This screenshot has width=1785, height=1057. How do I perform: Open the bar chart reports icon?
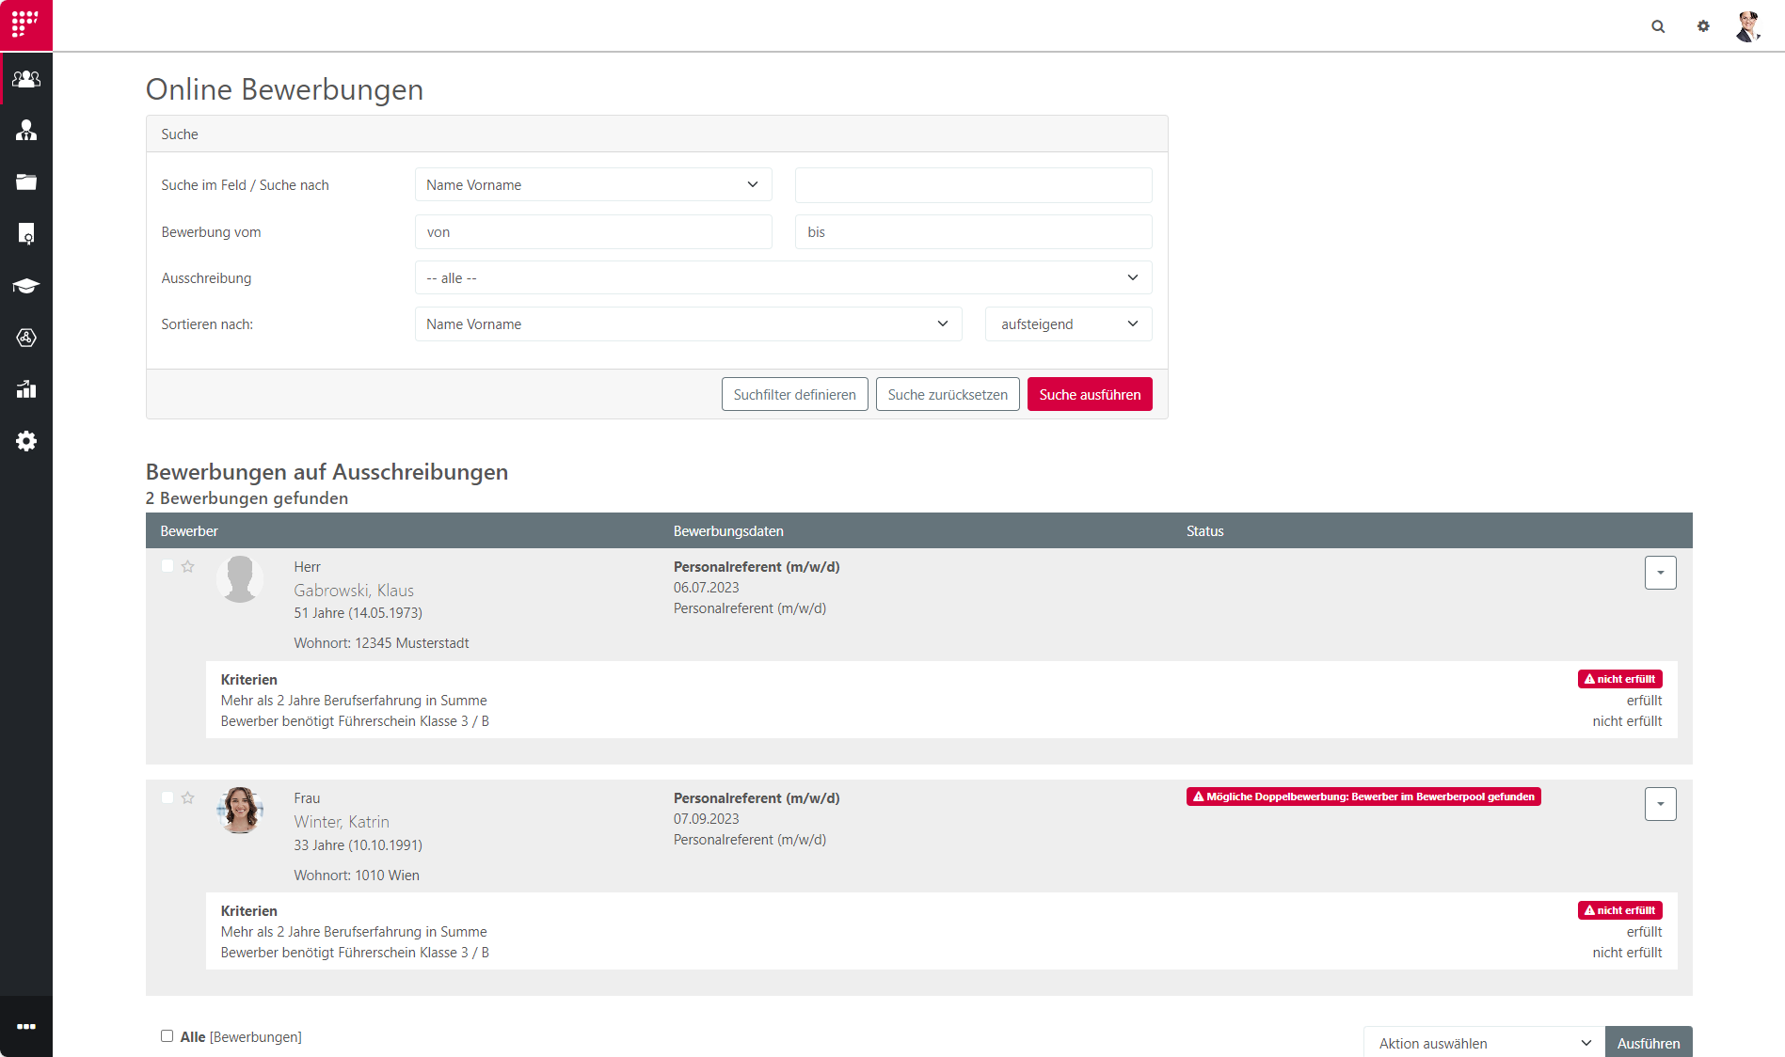click(x=26, y=389)
